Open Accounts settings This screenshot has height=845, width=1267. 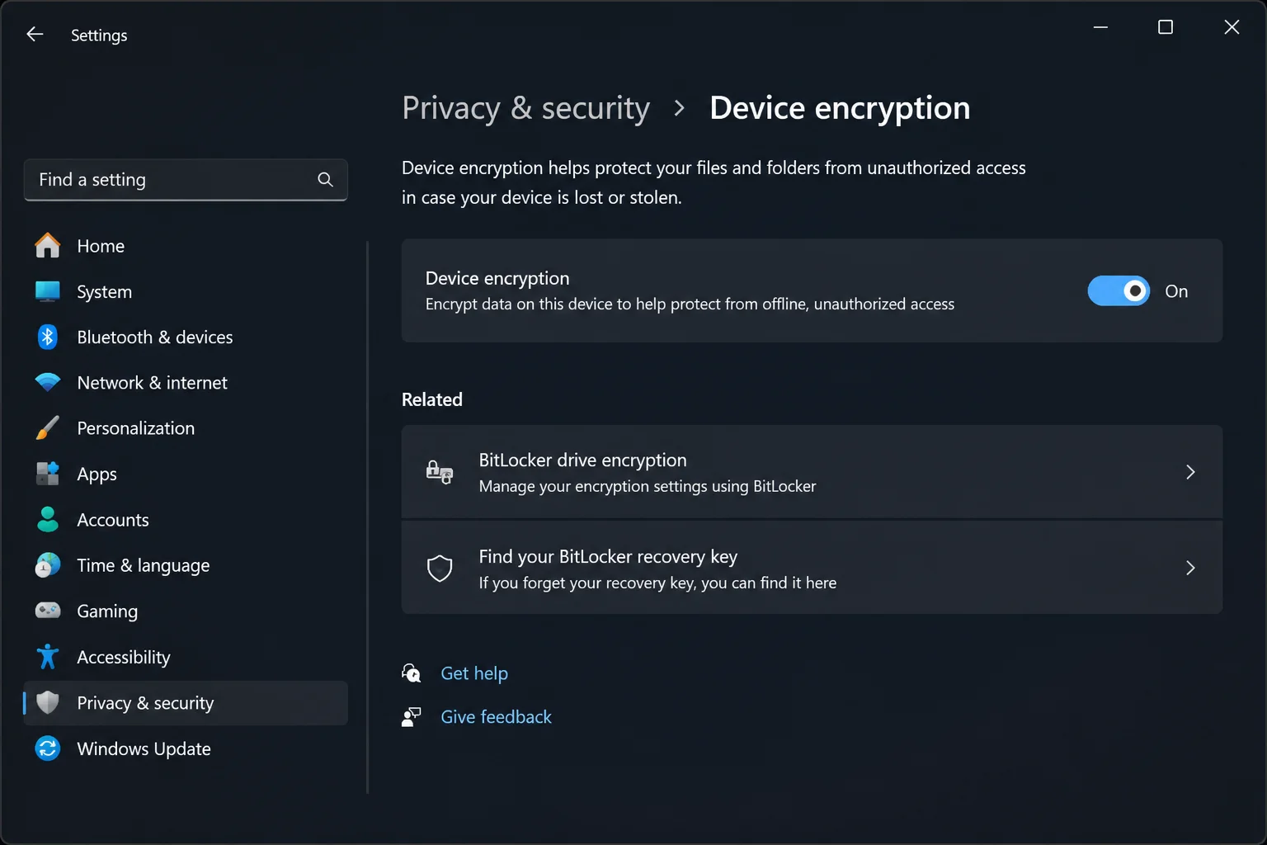tap(186, 519)
